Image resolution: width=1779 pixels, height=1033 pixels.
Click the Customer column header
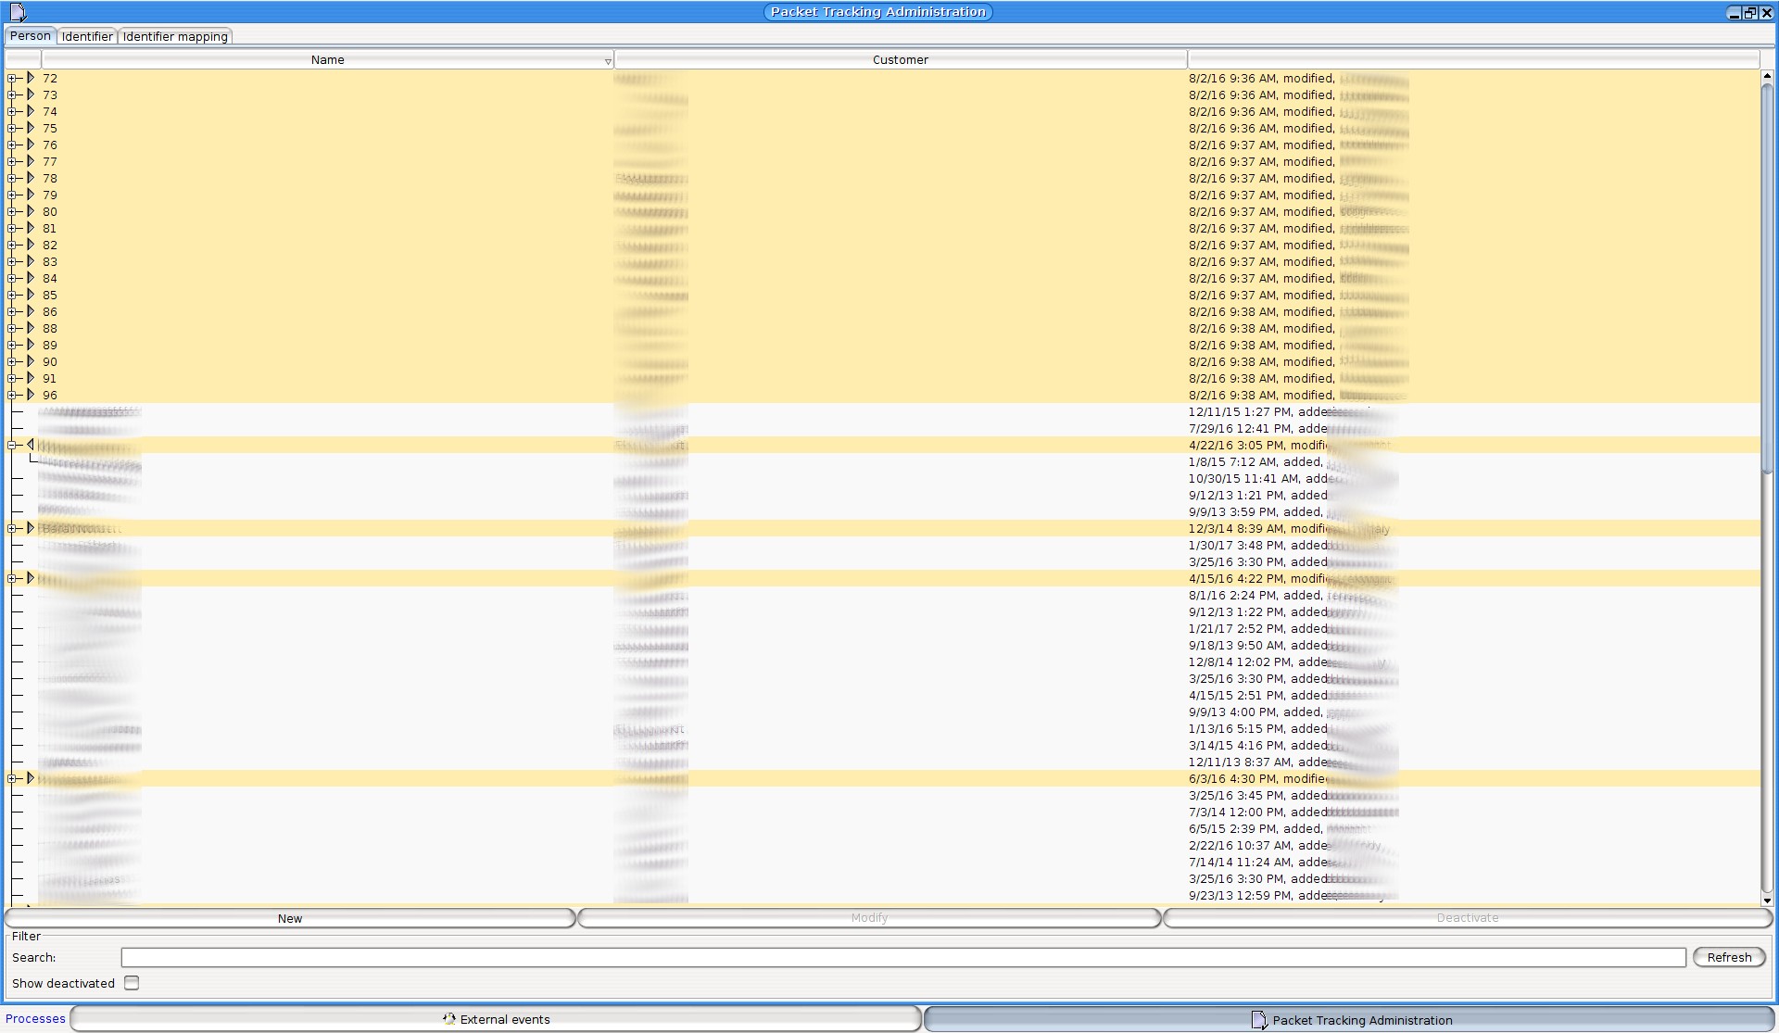point(900,59)
